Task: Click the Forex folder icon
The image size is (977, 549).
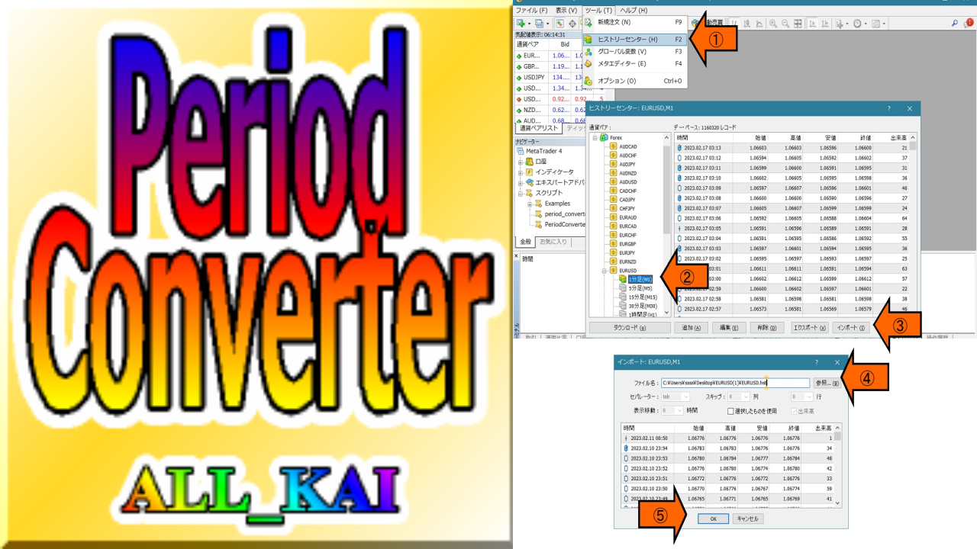Action: [604, 137]
